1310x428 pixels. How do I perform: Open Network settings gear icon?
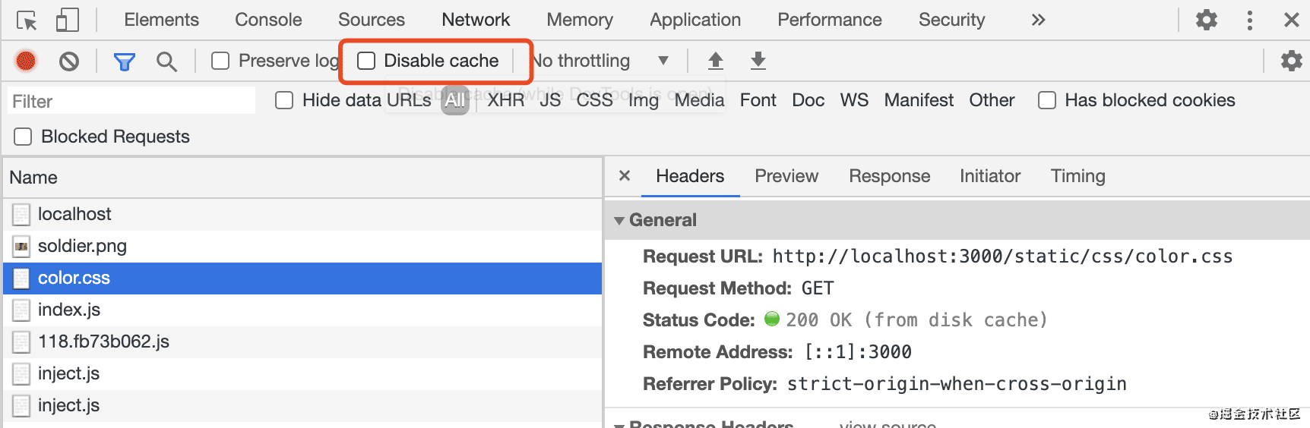click(x=1291, y=61)
